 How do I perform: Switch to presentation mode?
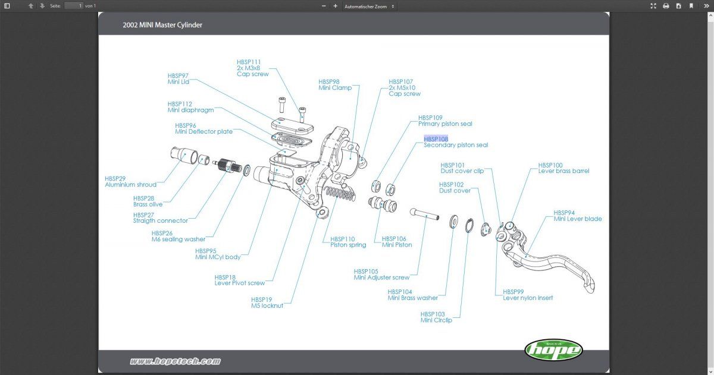point(653,6)
